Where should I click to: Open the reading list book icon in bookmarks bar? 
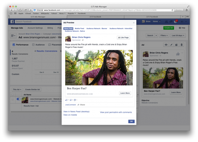[x=11, y=13]
